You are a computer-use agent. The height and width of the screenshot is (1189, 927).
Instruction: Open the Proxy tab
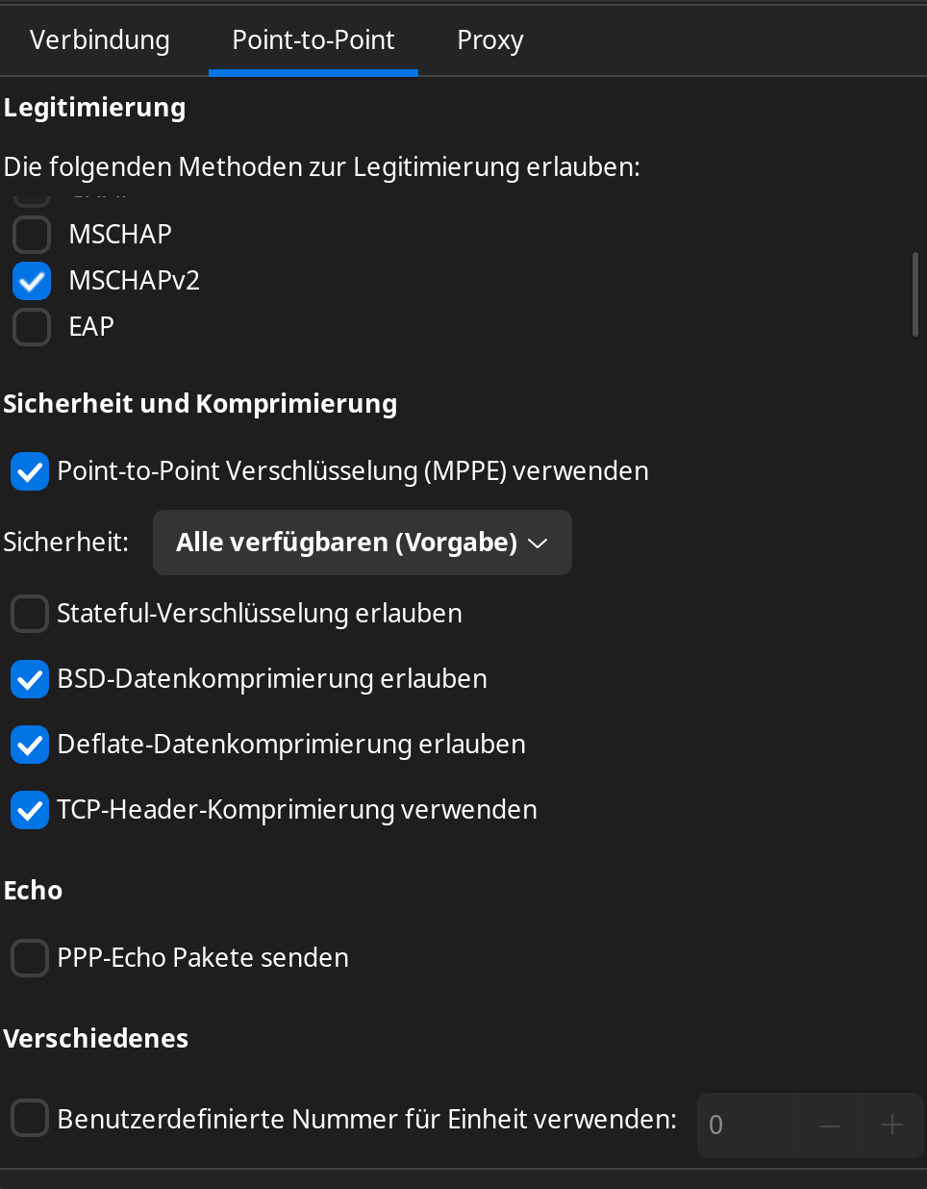(489, 40)
